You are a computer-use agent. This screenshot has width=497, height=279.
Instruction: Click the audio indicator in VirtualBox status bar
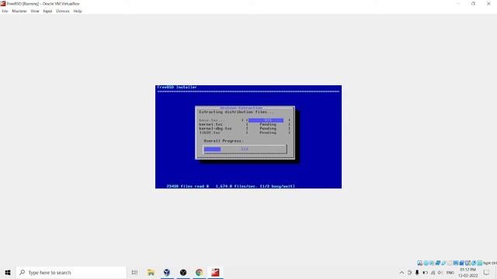(x=432, y=263)
